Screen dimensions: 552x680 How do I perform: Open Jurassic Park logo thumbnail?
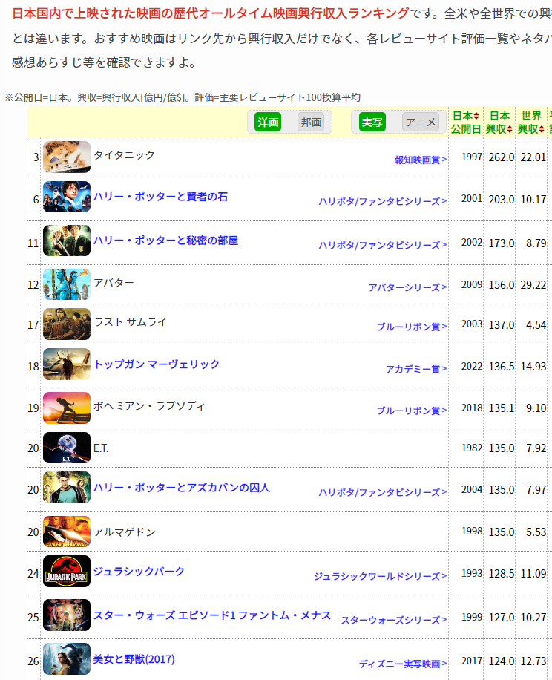click(67, 571)
